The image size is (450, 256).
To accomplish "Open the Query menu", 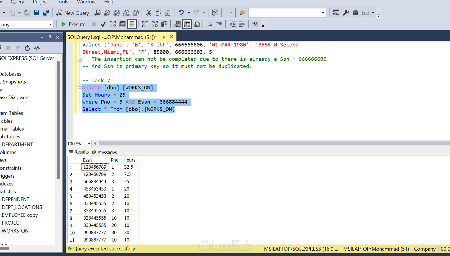I will (17, 2).
